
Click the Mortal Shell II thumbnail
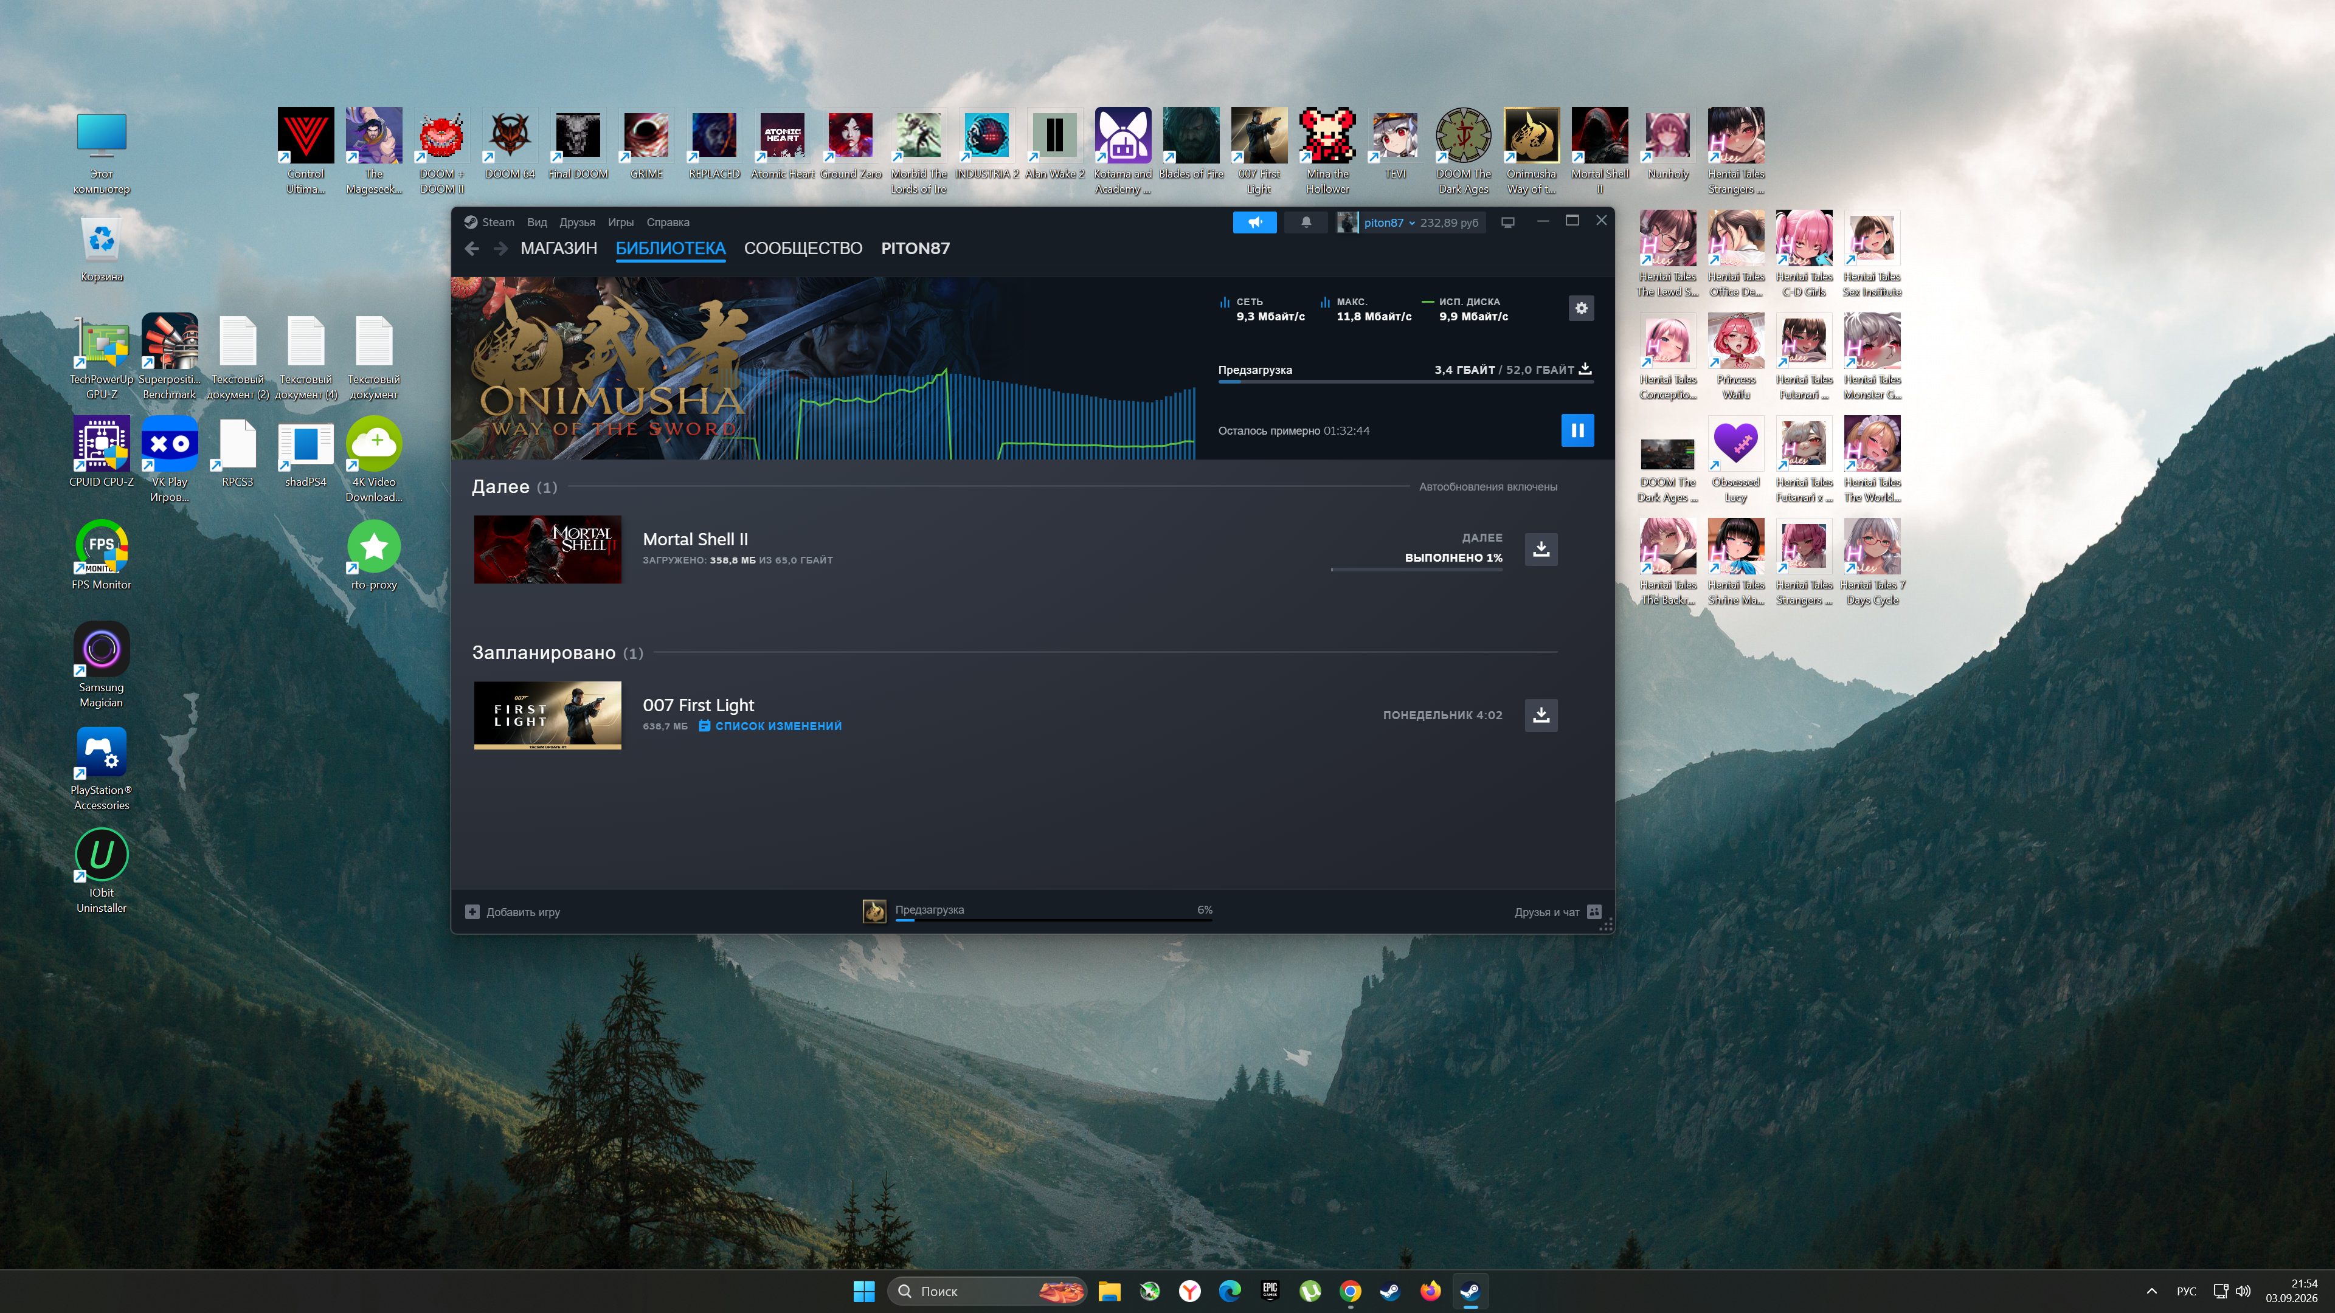tap(547, 549)
